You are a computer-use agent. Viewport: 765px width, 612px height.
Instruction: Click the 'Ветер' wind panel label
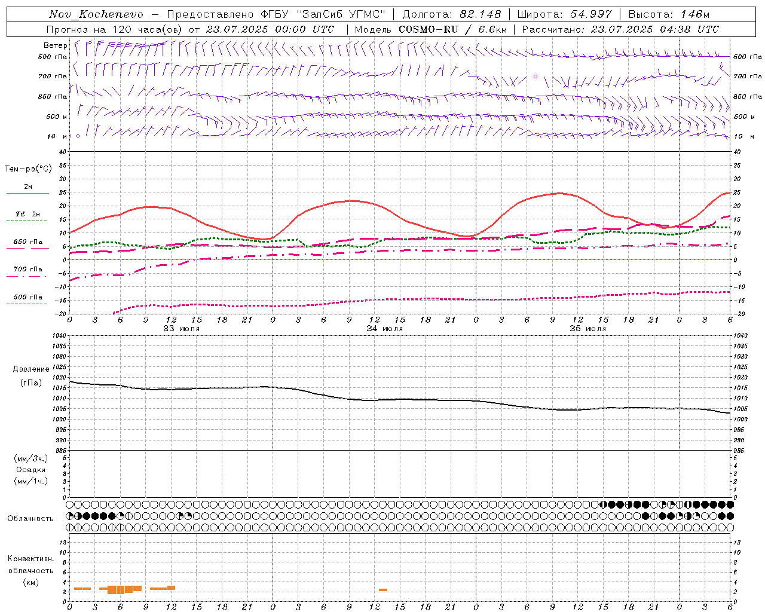tap(55, 45)
